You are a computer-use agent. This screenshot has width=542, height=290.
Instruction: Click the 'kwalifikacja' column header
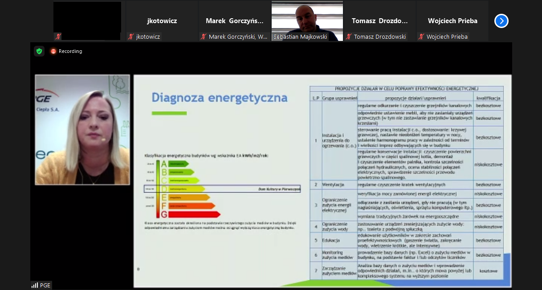[x=488, y=98]
